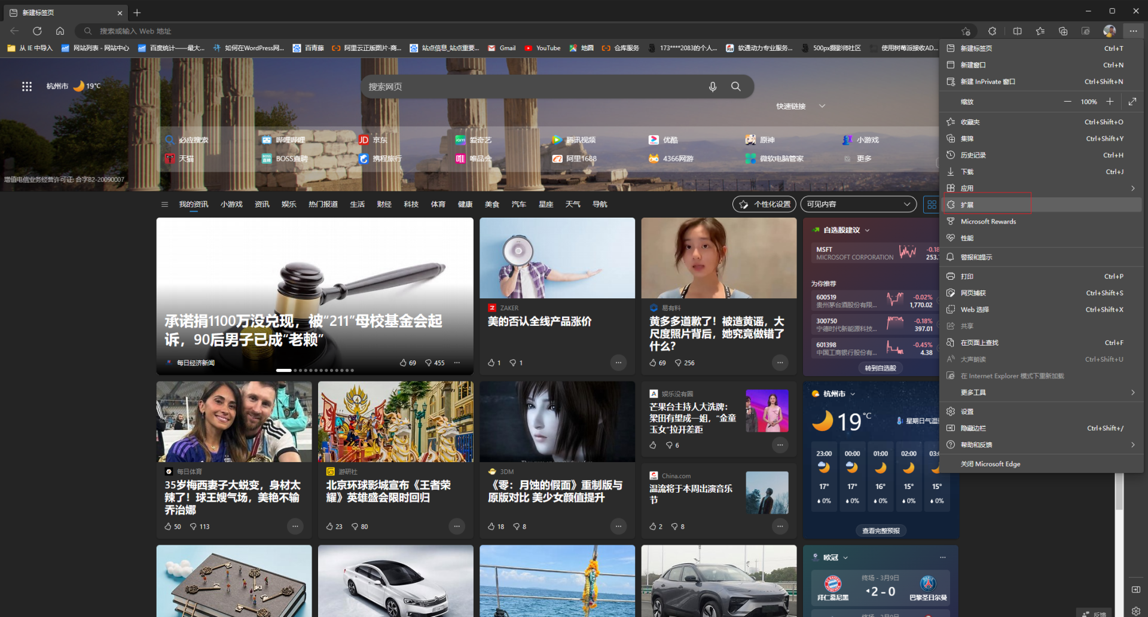The image size is (1148, 617).
Task: Click the zoom out minus button
Action: 1067,102
